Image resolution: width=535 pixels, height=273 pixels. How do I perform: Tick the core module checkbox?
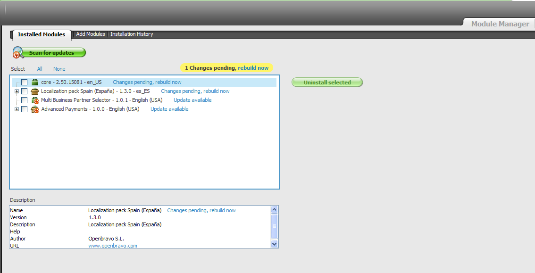pyautogui.click(x=25, y=83)
